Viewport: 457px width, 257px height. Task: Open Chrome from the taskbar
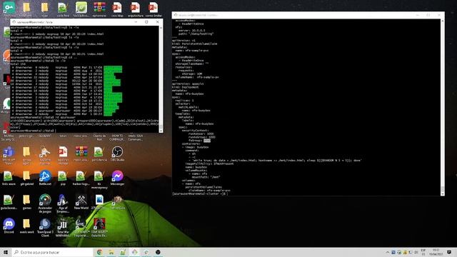(x=99, y=252)
